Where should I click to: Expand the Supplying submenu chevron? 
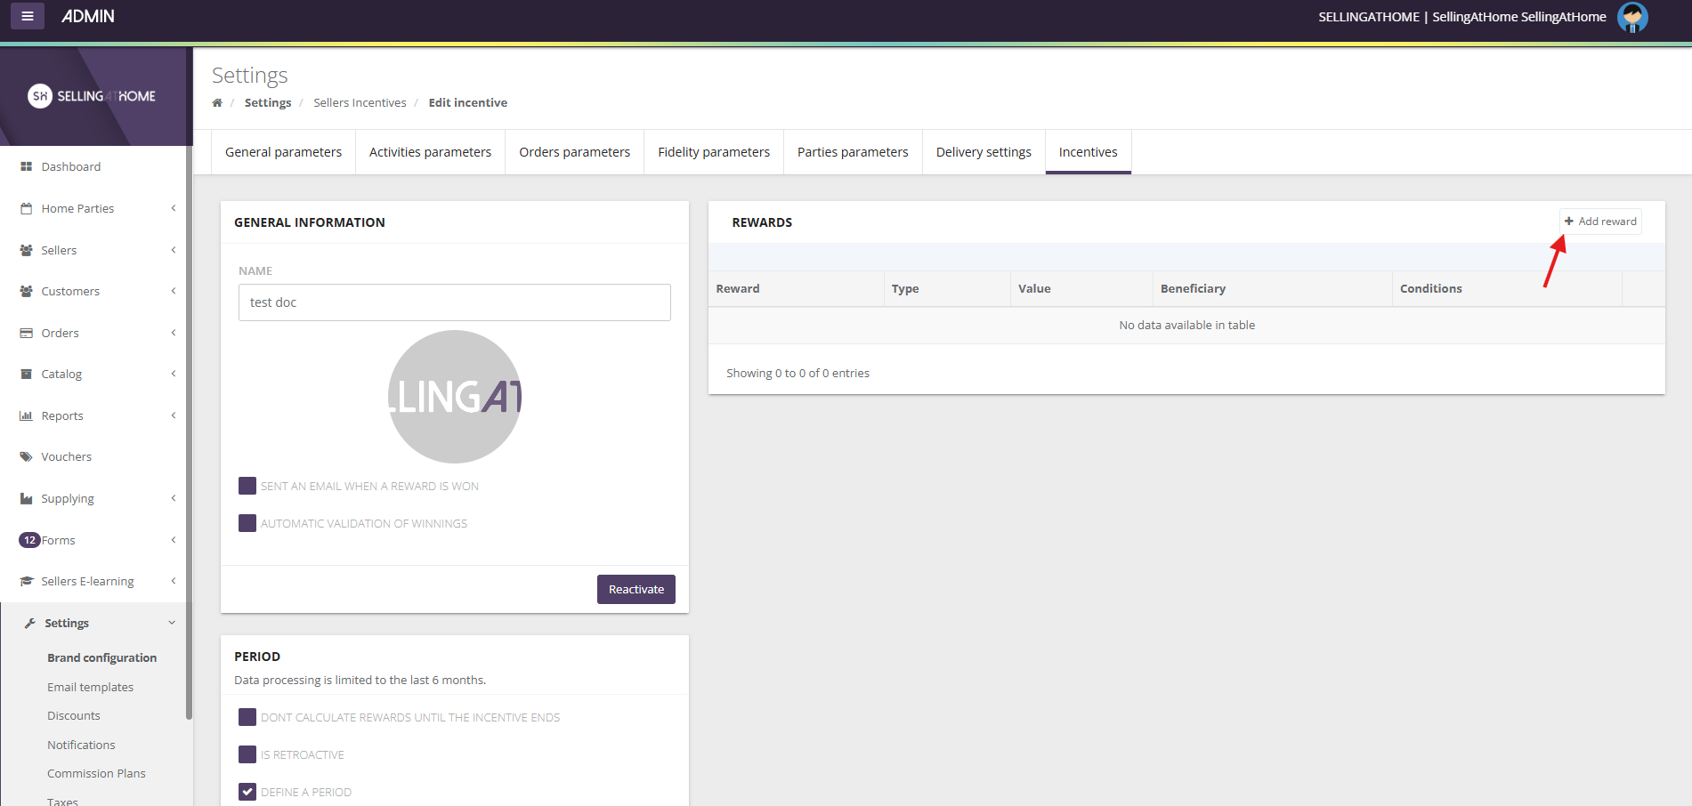click(x=174, y=498)
